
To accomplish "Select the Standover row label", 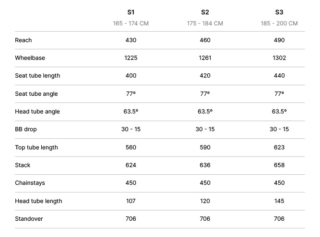I will click(29, 219).
